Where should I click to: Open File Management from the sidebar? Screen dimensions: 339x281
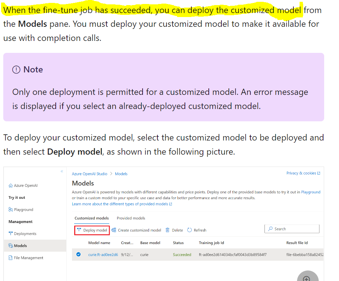click(x=10, y=257)
